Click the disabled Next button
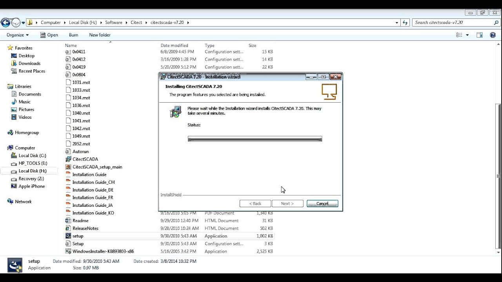502x282 pixels. pyautogui.click(x=287, y=204)
